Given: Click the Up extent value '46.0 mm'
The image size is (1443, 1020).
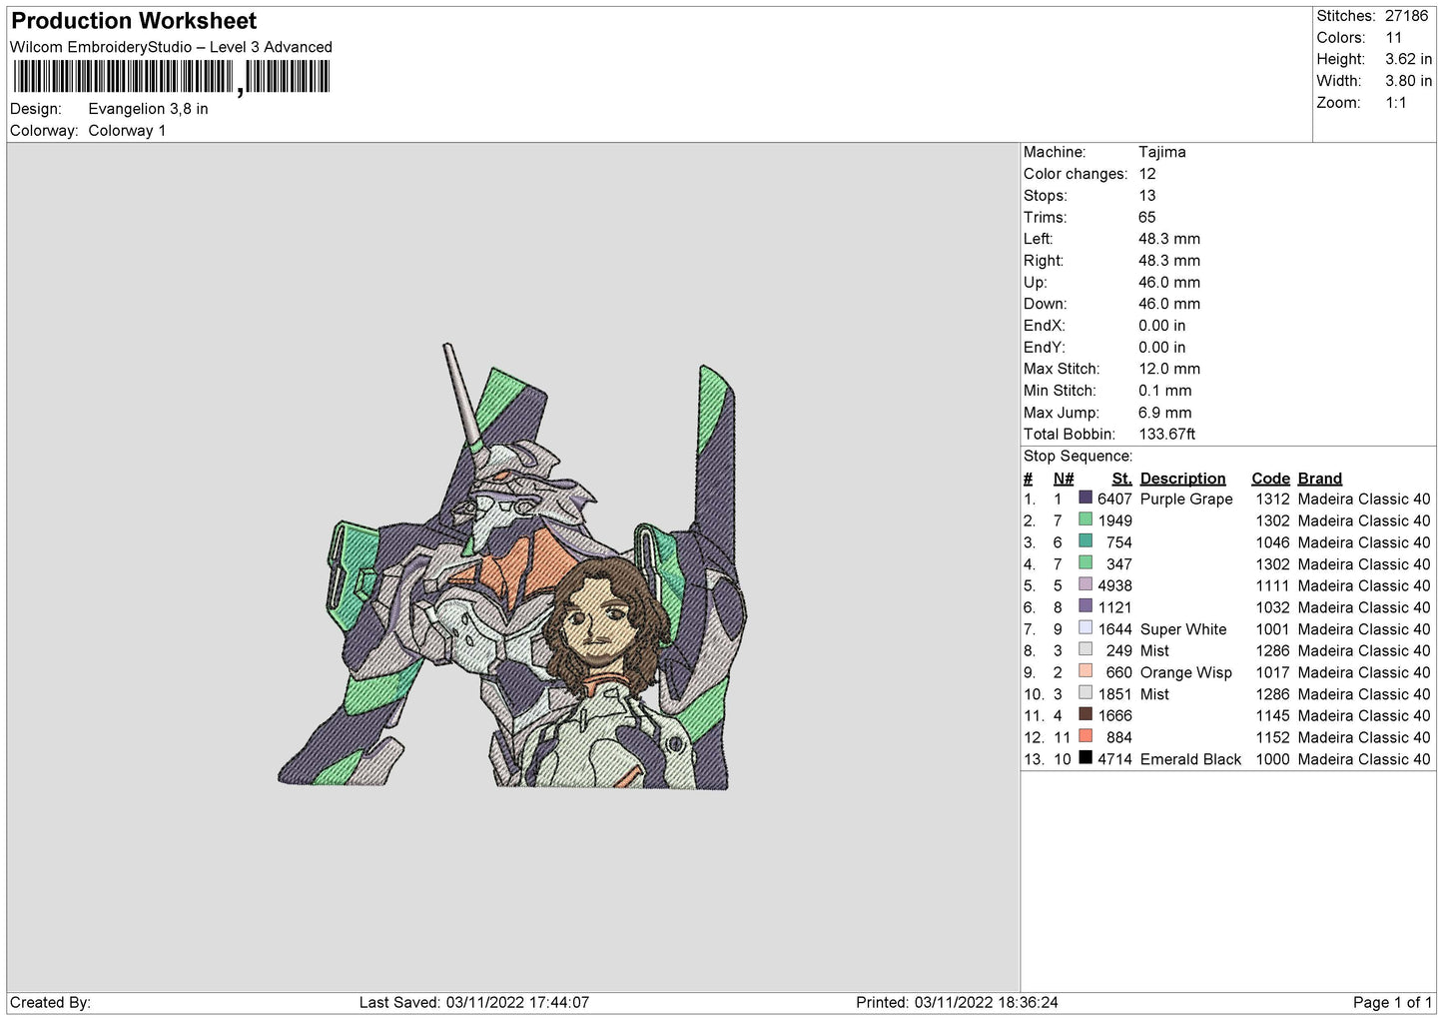Looking at the screenshot, I should pos(1169,283).
